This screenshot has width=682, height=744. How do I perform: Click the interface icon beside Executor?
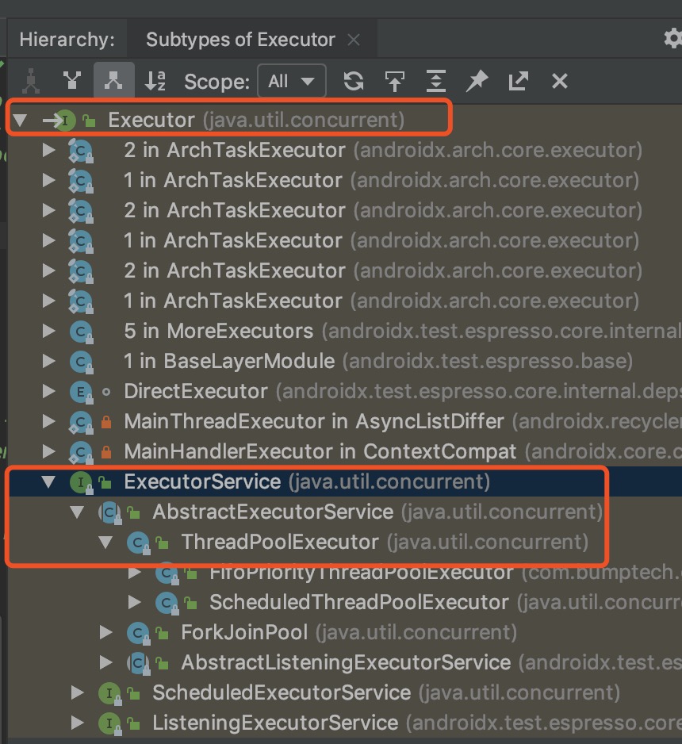pos(65,121)
